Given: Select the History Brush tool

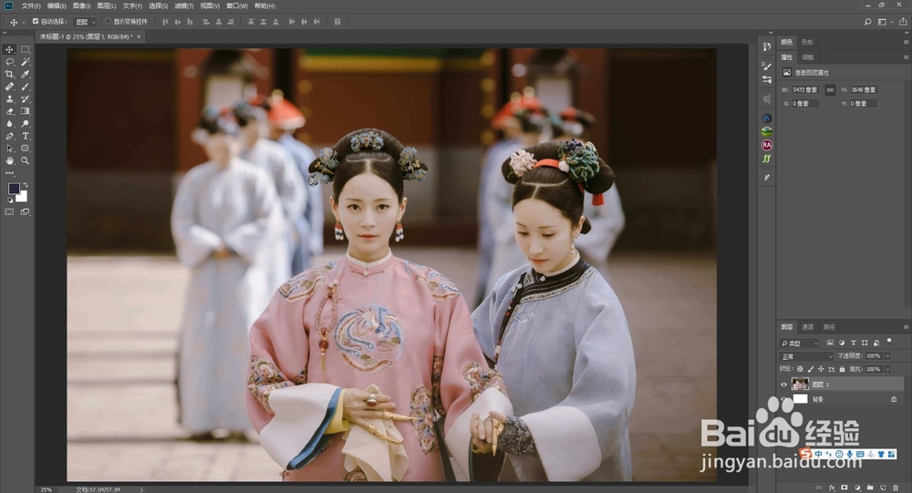Looking at the screenshot, I should [x=26, y=98].
